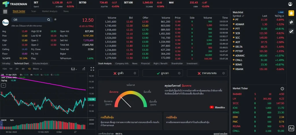Open the Market Analysis tab
The image size is (296, 135).
click(50, 11)
